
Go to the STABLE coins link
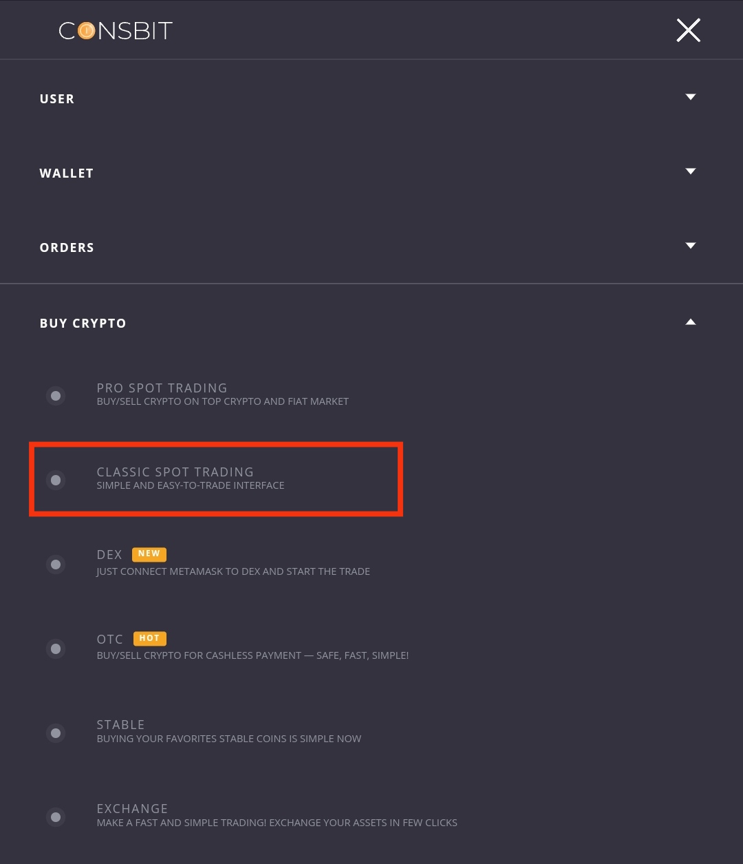point(120,725)
